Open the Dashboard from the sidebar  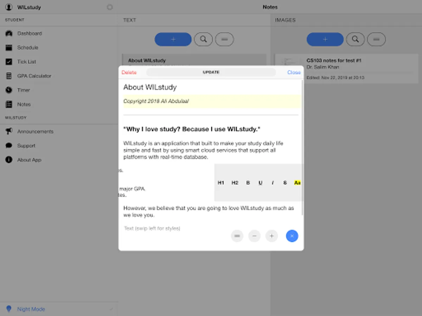[x=30, y=33]
